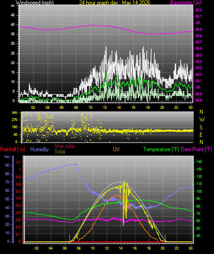Click the humidity scale value 50
Viewport: 214px width, 254px height.
tap(7, 199)
